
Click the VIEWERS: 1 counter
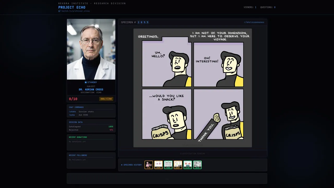250,7
